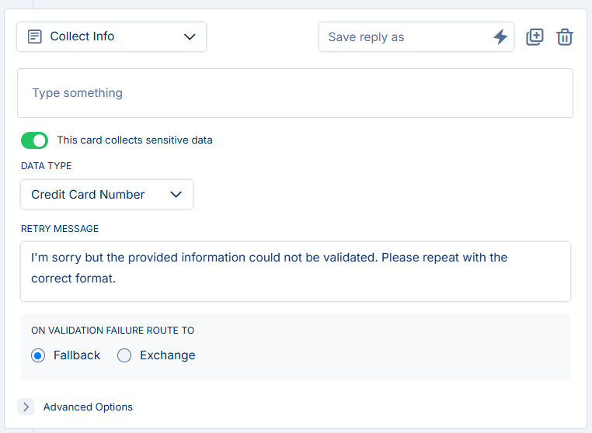The width and height of the screenshot is (592, 433).
Task: Click the retry message text area
Action: click(x=296, y=272)
